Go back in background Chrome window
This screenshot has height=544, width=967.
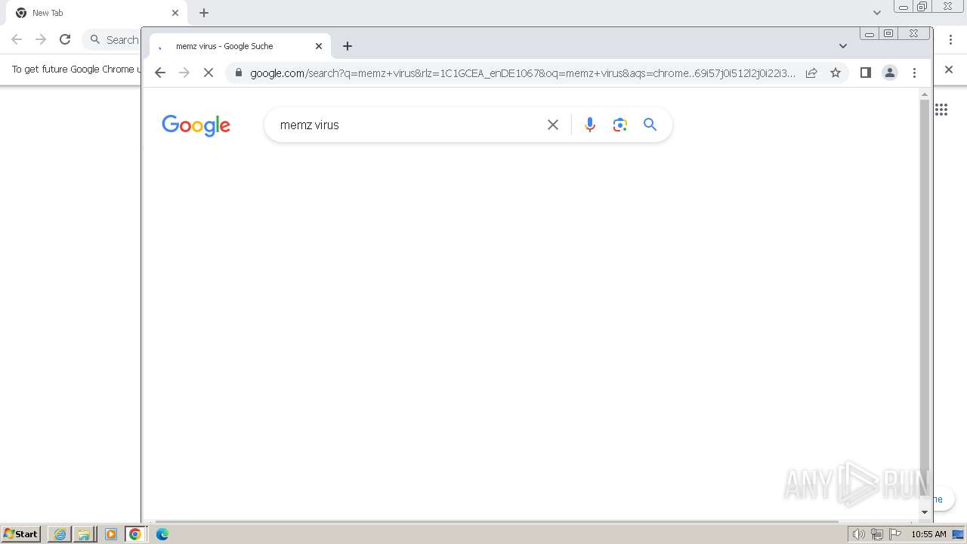[17, 39]
